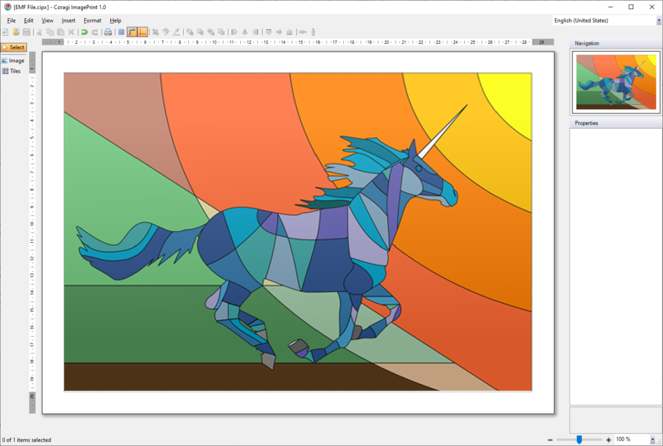The image size is (663, 446).
Task: Click the zoom out minus icon
Action: point(550,440)
